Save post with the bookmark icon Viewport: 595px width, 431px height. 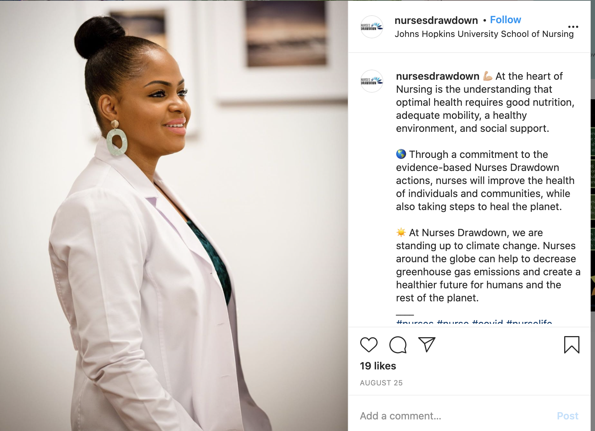pos(571,345)
